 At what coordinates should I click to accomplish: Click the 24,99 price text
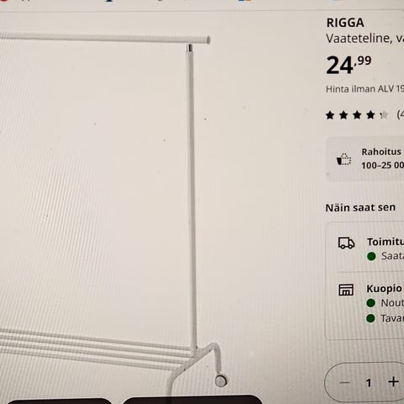tap(348, 65)
